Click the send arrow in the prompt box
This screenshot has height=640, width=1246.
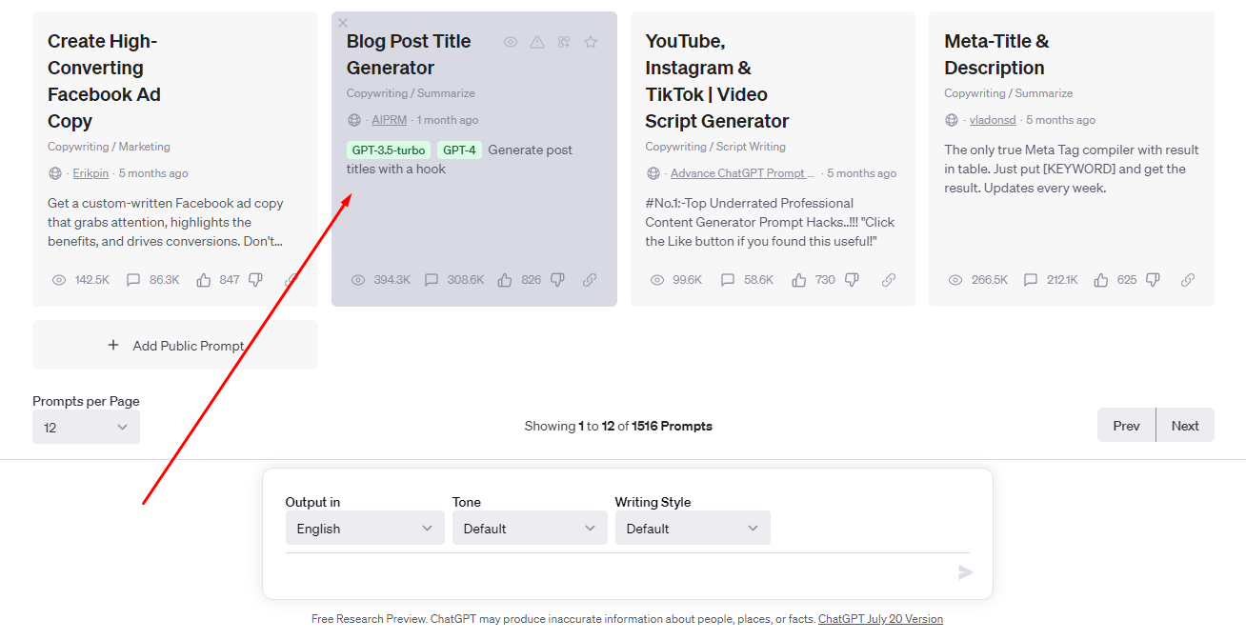coord(965,572)
